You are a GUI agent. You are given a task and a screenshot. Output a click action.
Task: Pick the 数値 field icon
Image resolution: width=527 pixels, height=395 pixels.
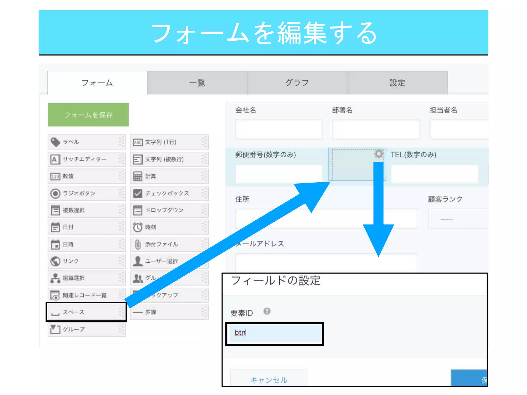tap(55, 176)
